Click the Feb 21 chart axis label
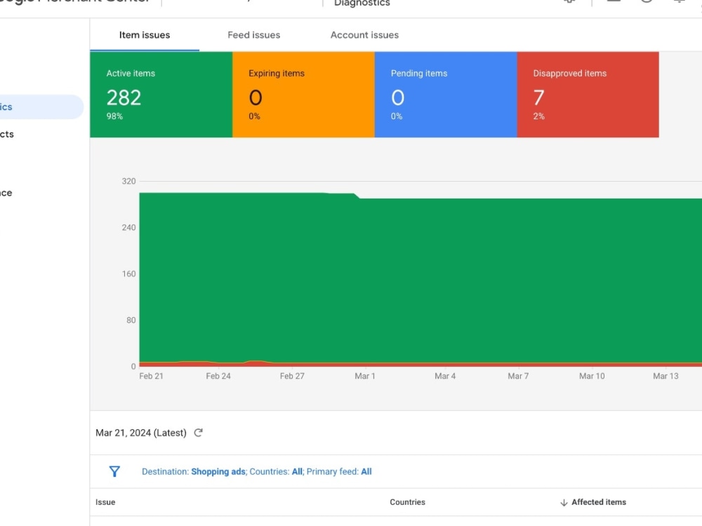 (x=152, y=376)
